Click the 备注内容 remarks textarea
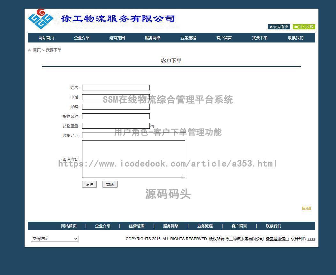Screen dimensions: 336x275 (x=134, y=159)
